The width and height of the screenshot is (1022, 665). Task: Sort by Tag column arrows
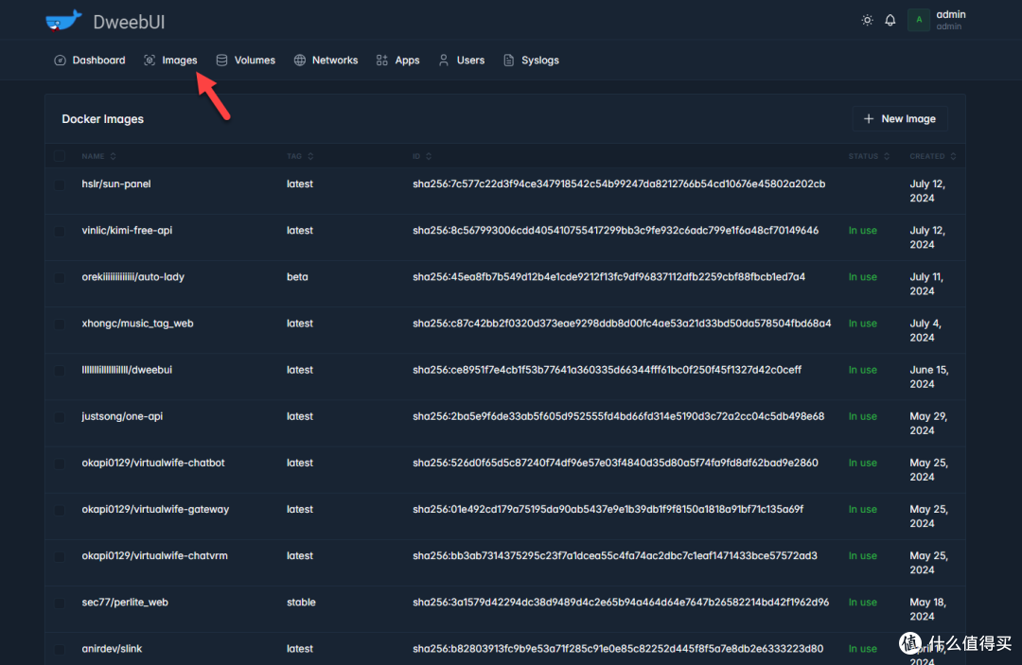(310, 156)
